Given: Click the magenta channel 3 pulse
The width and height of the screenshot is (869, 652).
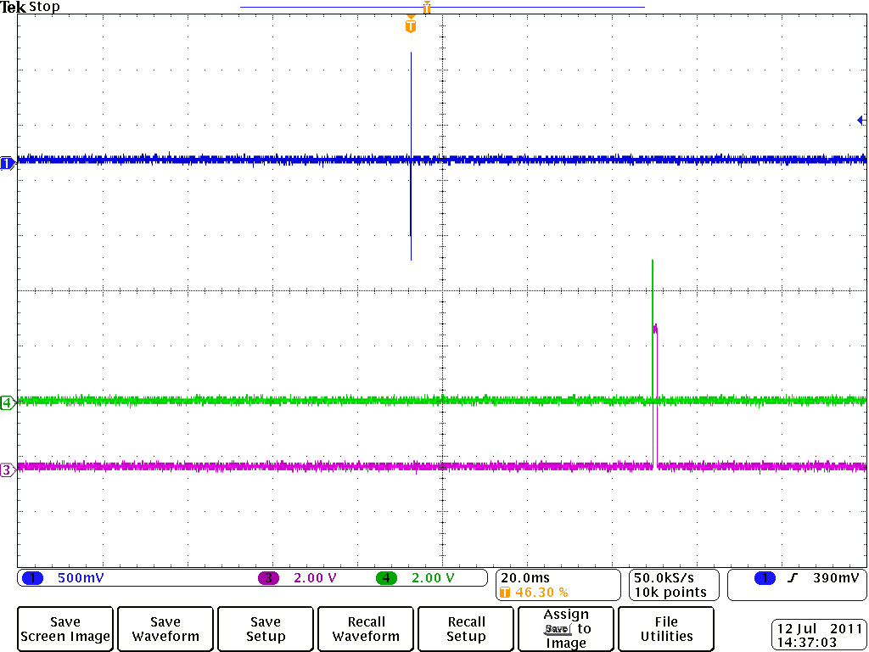Looking at the screenshot, I should point(656,396).
